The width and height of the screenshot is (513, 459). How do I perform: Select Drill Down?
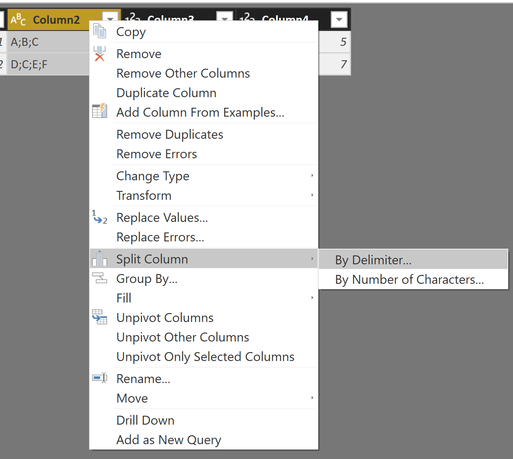[x=204, y=420]
